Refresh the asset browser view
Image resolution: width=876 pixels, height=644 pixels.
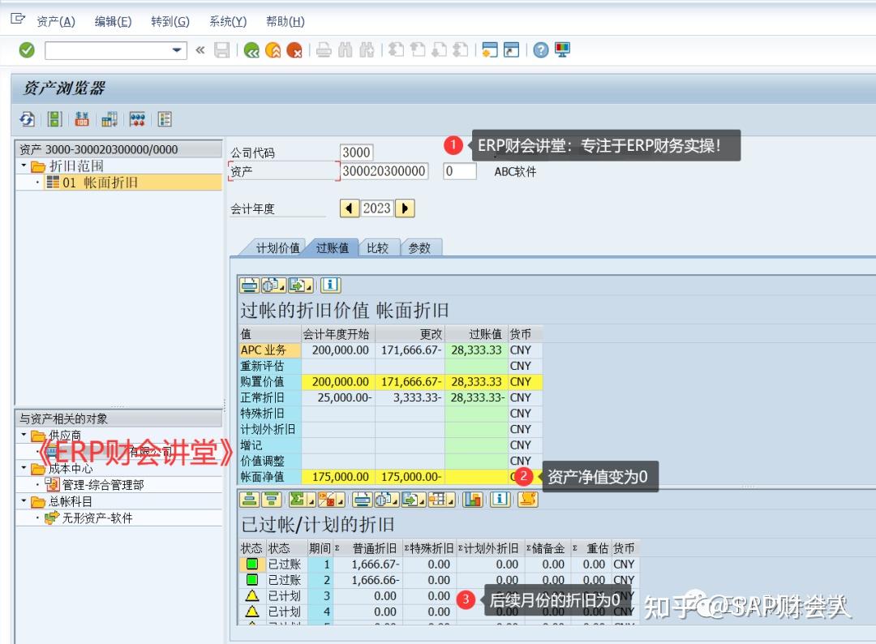coord(27,119)
